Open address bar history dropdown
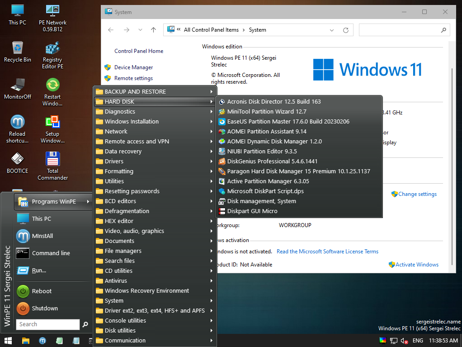This screenshot has height=347, width=462. [x=332, y=30]
